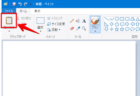The height and width of the screenshot is (96, 140).
Task: Select the Fill with color bucket
Action: 78,21
